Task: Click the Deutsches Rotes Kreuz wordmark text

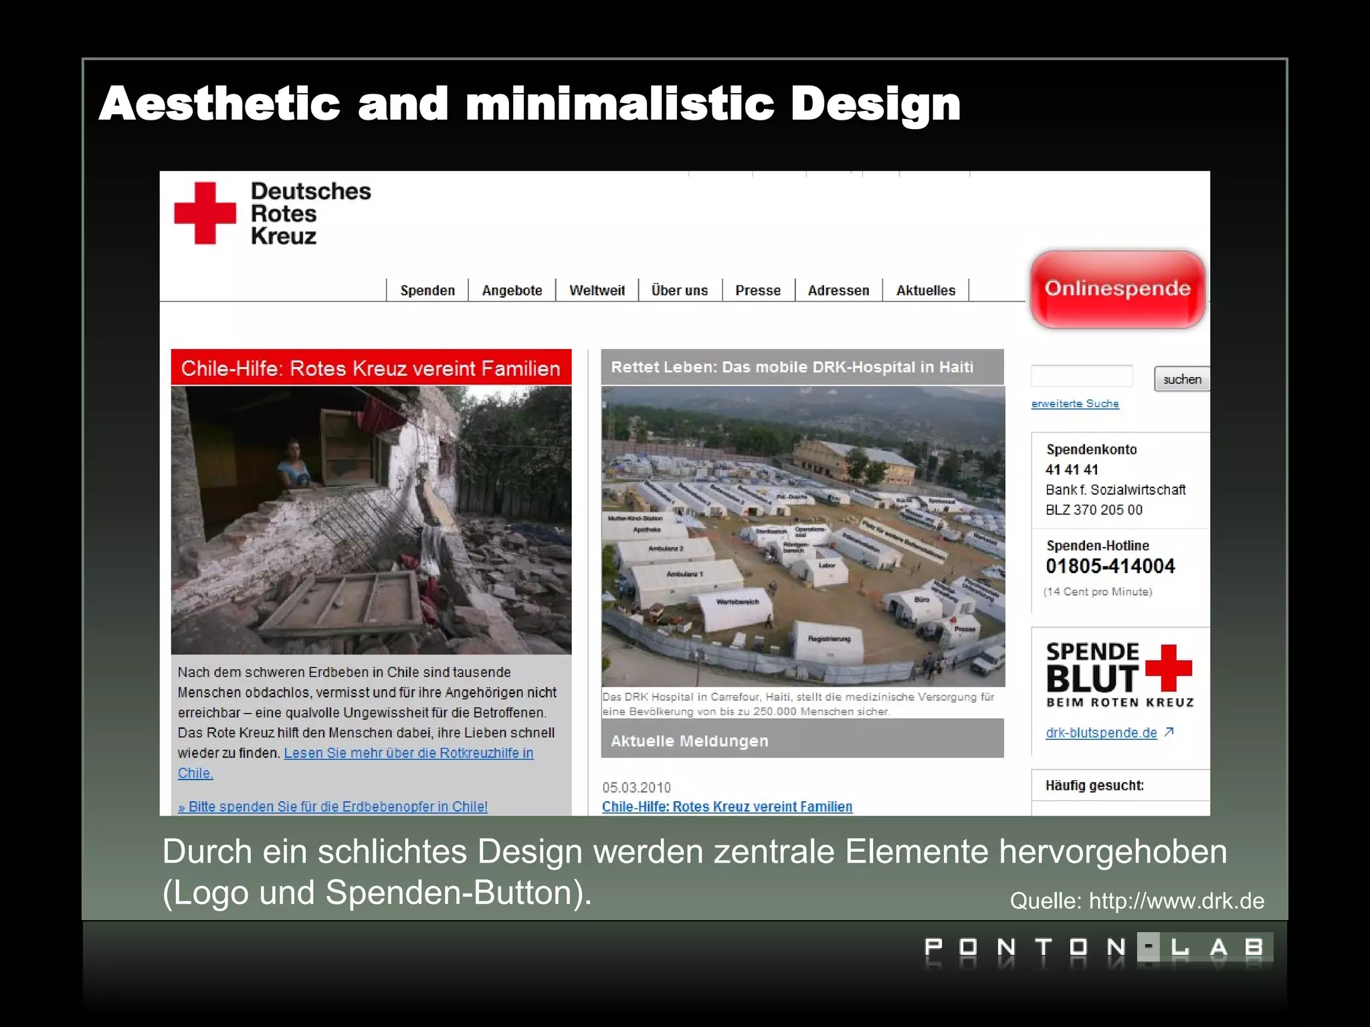Action: [x=310, y=213]
